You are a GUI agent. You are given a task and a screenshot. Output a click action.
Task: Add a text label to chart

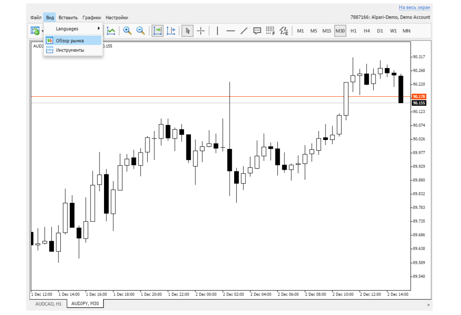coord(257,31)
